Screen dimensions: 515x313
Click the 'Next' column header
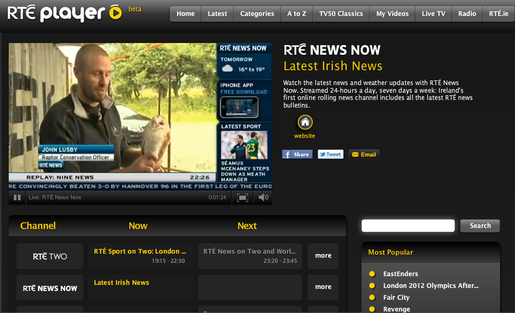point(247,226)
